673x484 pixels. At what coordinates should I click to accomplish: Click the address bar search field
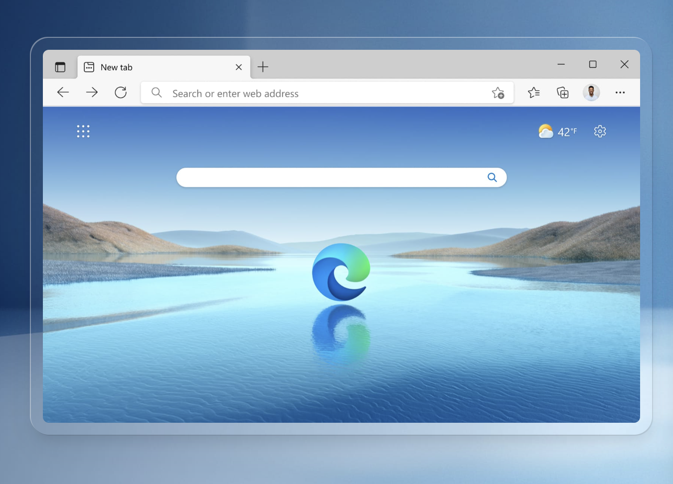[x=328, y=93]
